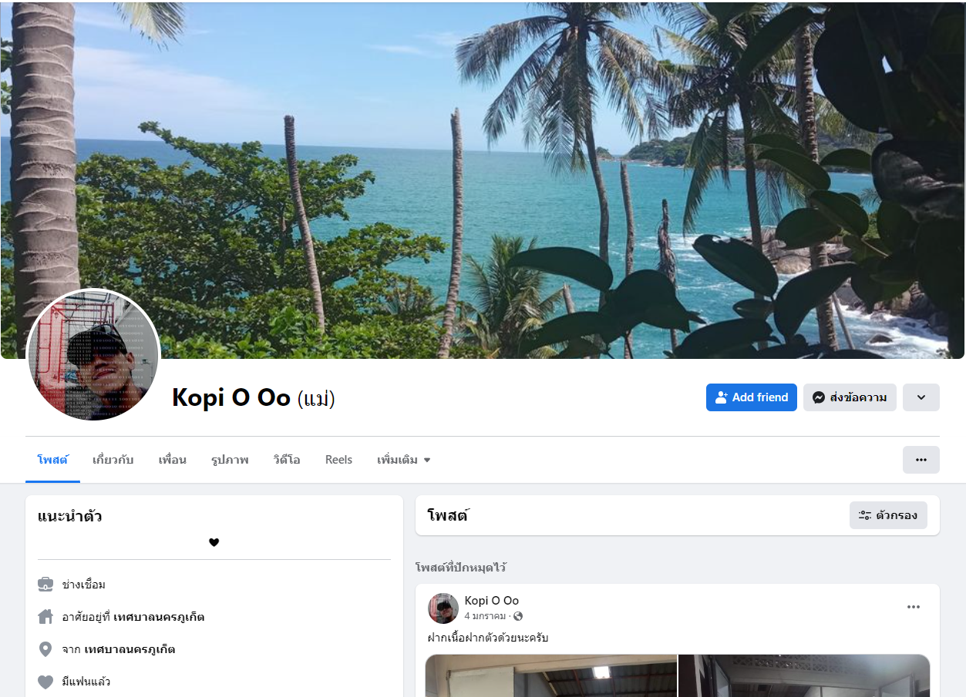The image size is (966, 697).
Task: Click the Add friend person icon
Action: [x=722, y=397]
